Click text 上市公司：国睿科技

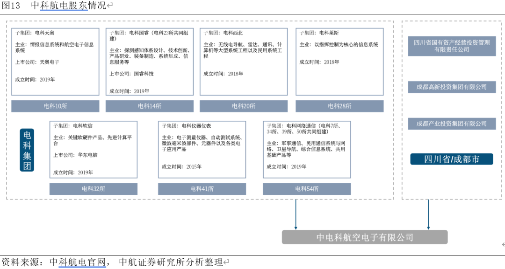click(131, 74)
